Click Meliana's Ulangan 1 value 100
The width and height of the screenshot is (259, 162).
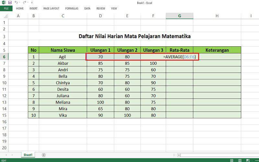pyautogui.click(x=100, y=102)
